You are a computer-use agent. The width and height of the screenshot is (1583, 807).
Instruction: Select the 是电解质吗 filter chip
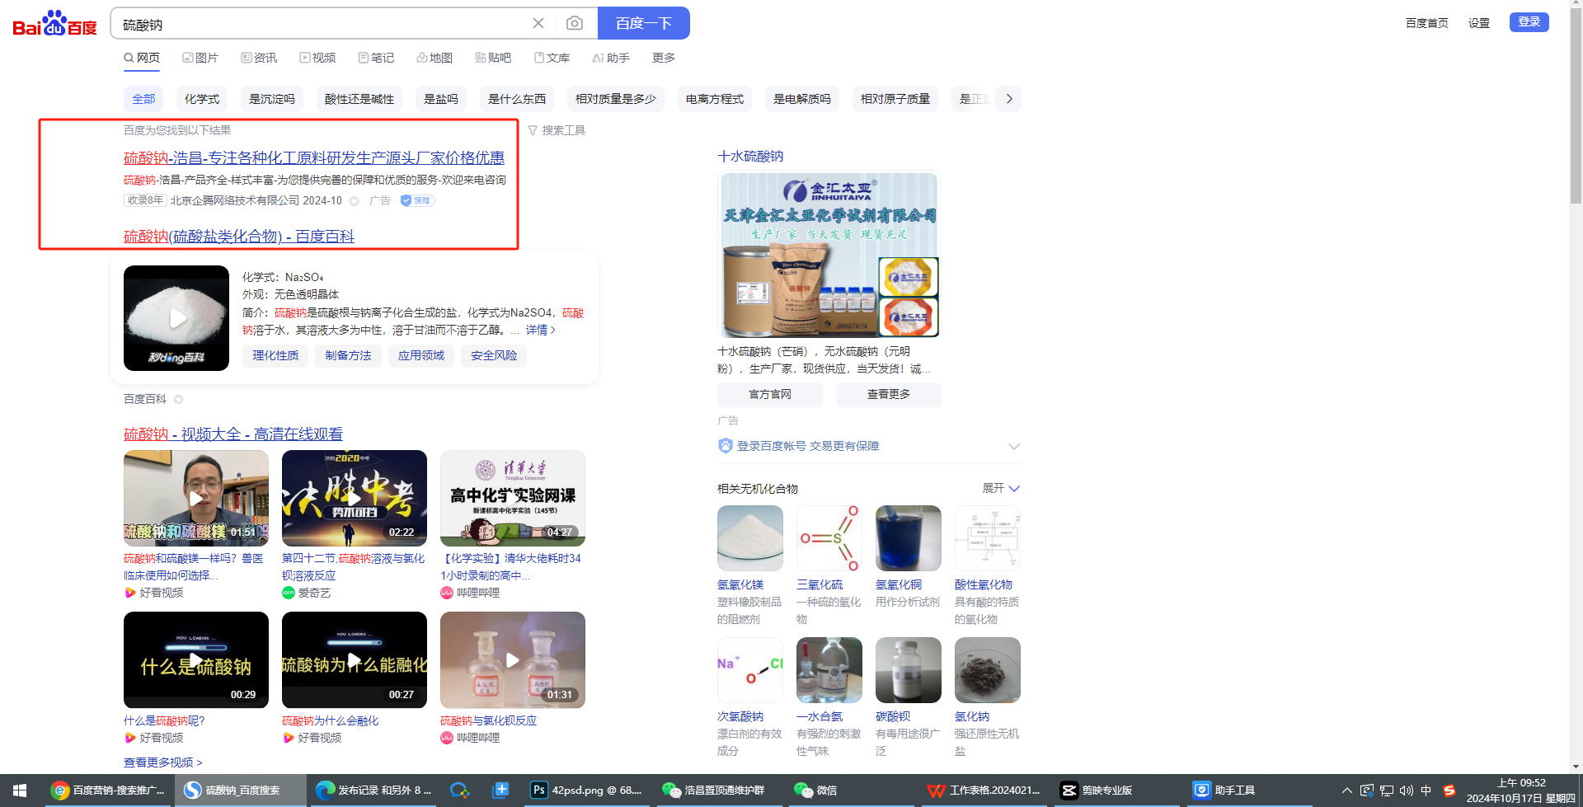(x=802, y=99)
